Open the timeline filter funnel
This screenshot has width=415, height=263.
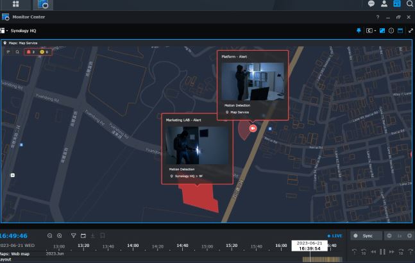coord(73,235)
